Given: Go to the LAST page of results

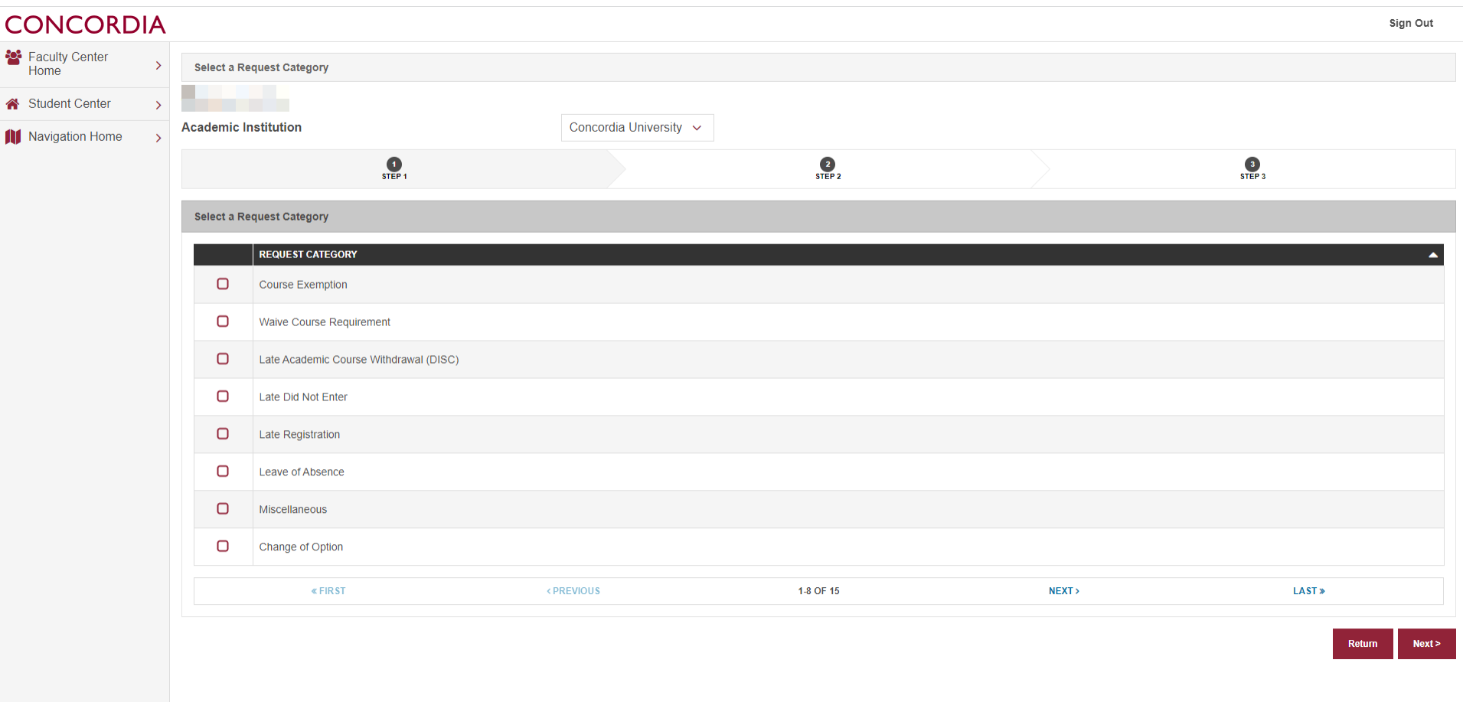Looking at the screenshot, I should [x=1308, y=591].
